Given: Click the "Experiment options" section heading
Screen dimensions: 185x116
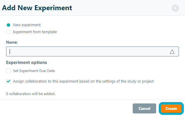Looking at the screenshot, I should [x=27, y=63].
